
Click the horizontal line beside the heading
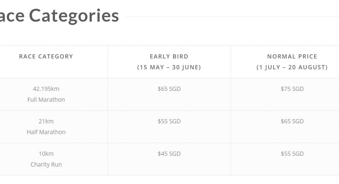(232, 16)
